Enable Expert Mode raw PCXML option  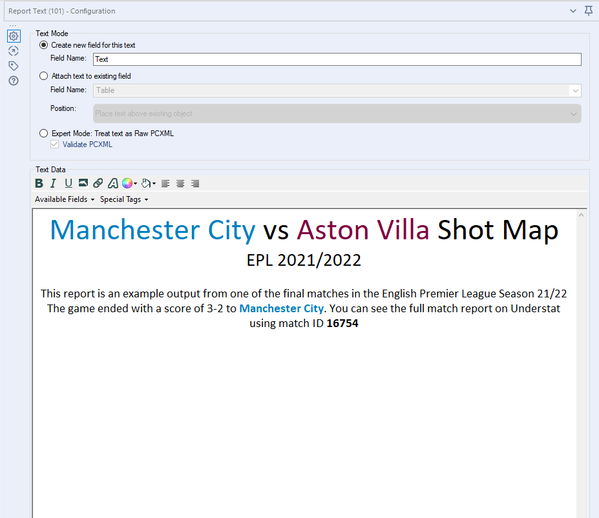(44, 134)
